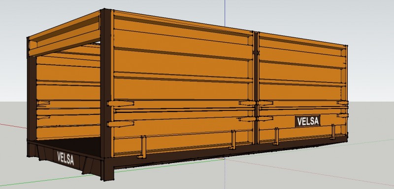Select the dark container floor inside the opening

(x=71, y=146)
